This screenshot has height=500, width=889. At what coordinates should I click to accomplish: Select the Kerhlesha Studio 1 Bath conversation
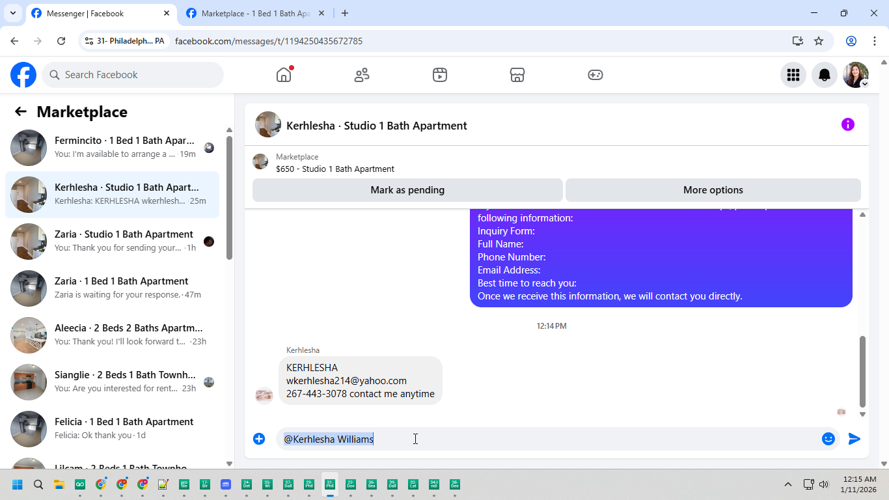[112, 195]
